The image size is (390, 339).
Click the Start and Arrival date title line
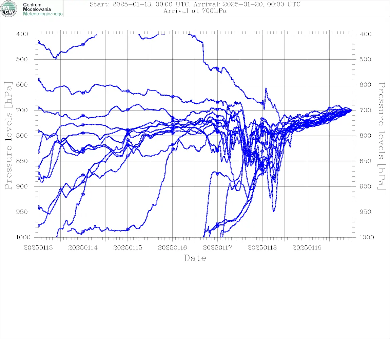click(195, 4)
